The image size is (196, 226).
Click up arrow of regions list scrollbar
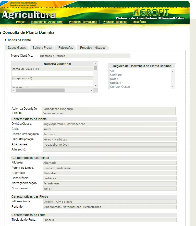pyautogui.click(x=173, y=71)
